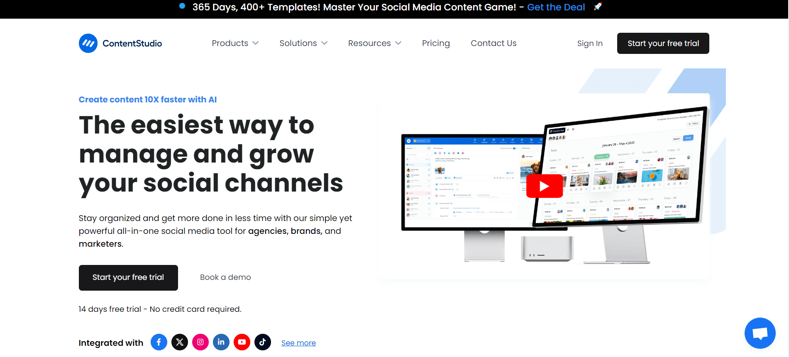Viewport: 789px width, 357px height.
Task: Open the YouTube integration icon
Action: coord(242,342)
